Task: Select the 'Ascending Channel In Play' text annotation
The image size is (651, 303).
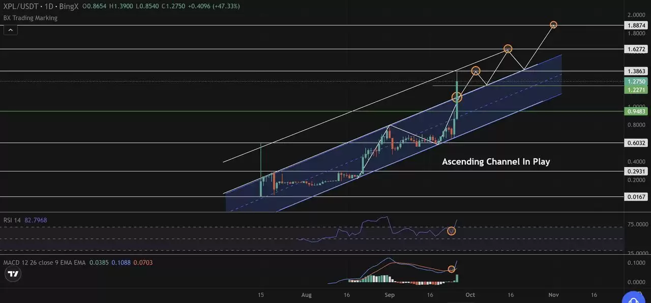Action: 496,162
